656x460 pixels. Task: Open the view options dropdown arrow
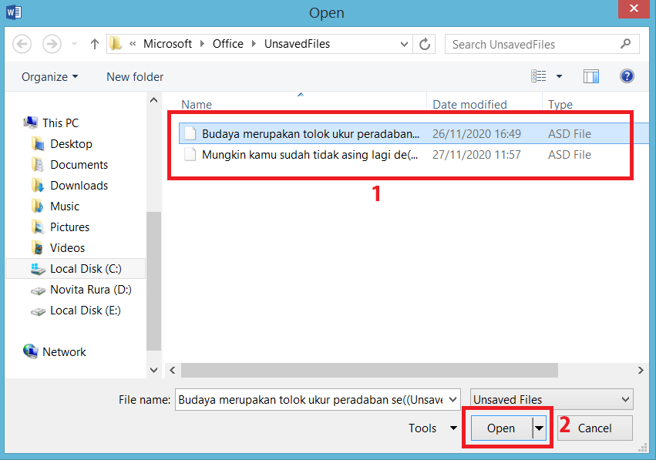pos(559,76)
